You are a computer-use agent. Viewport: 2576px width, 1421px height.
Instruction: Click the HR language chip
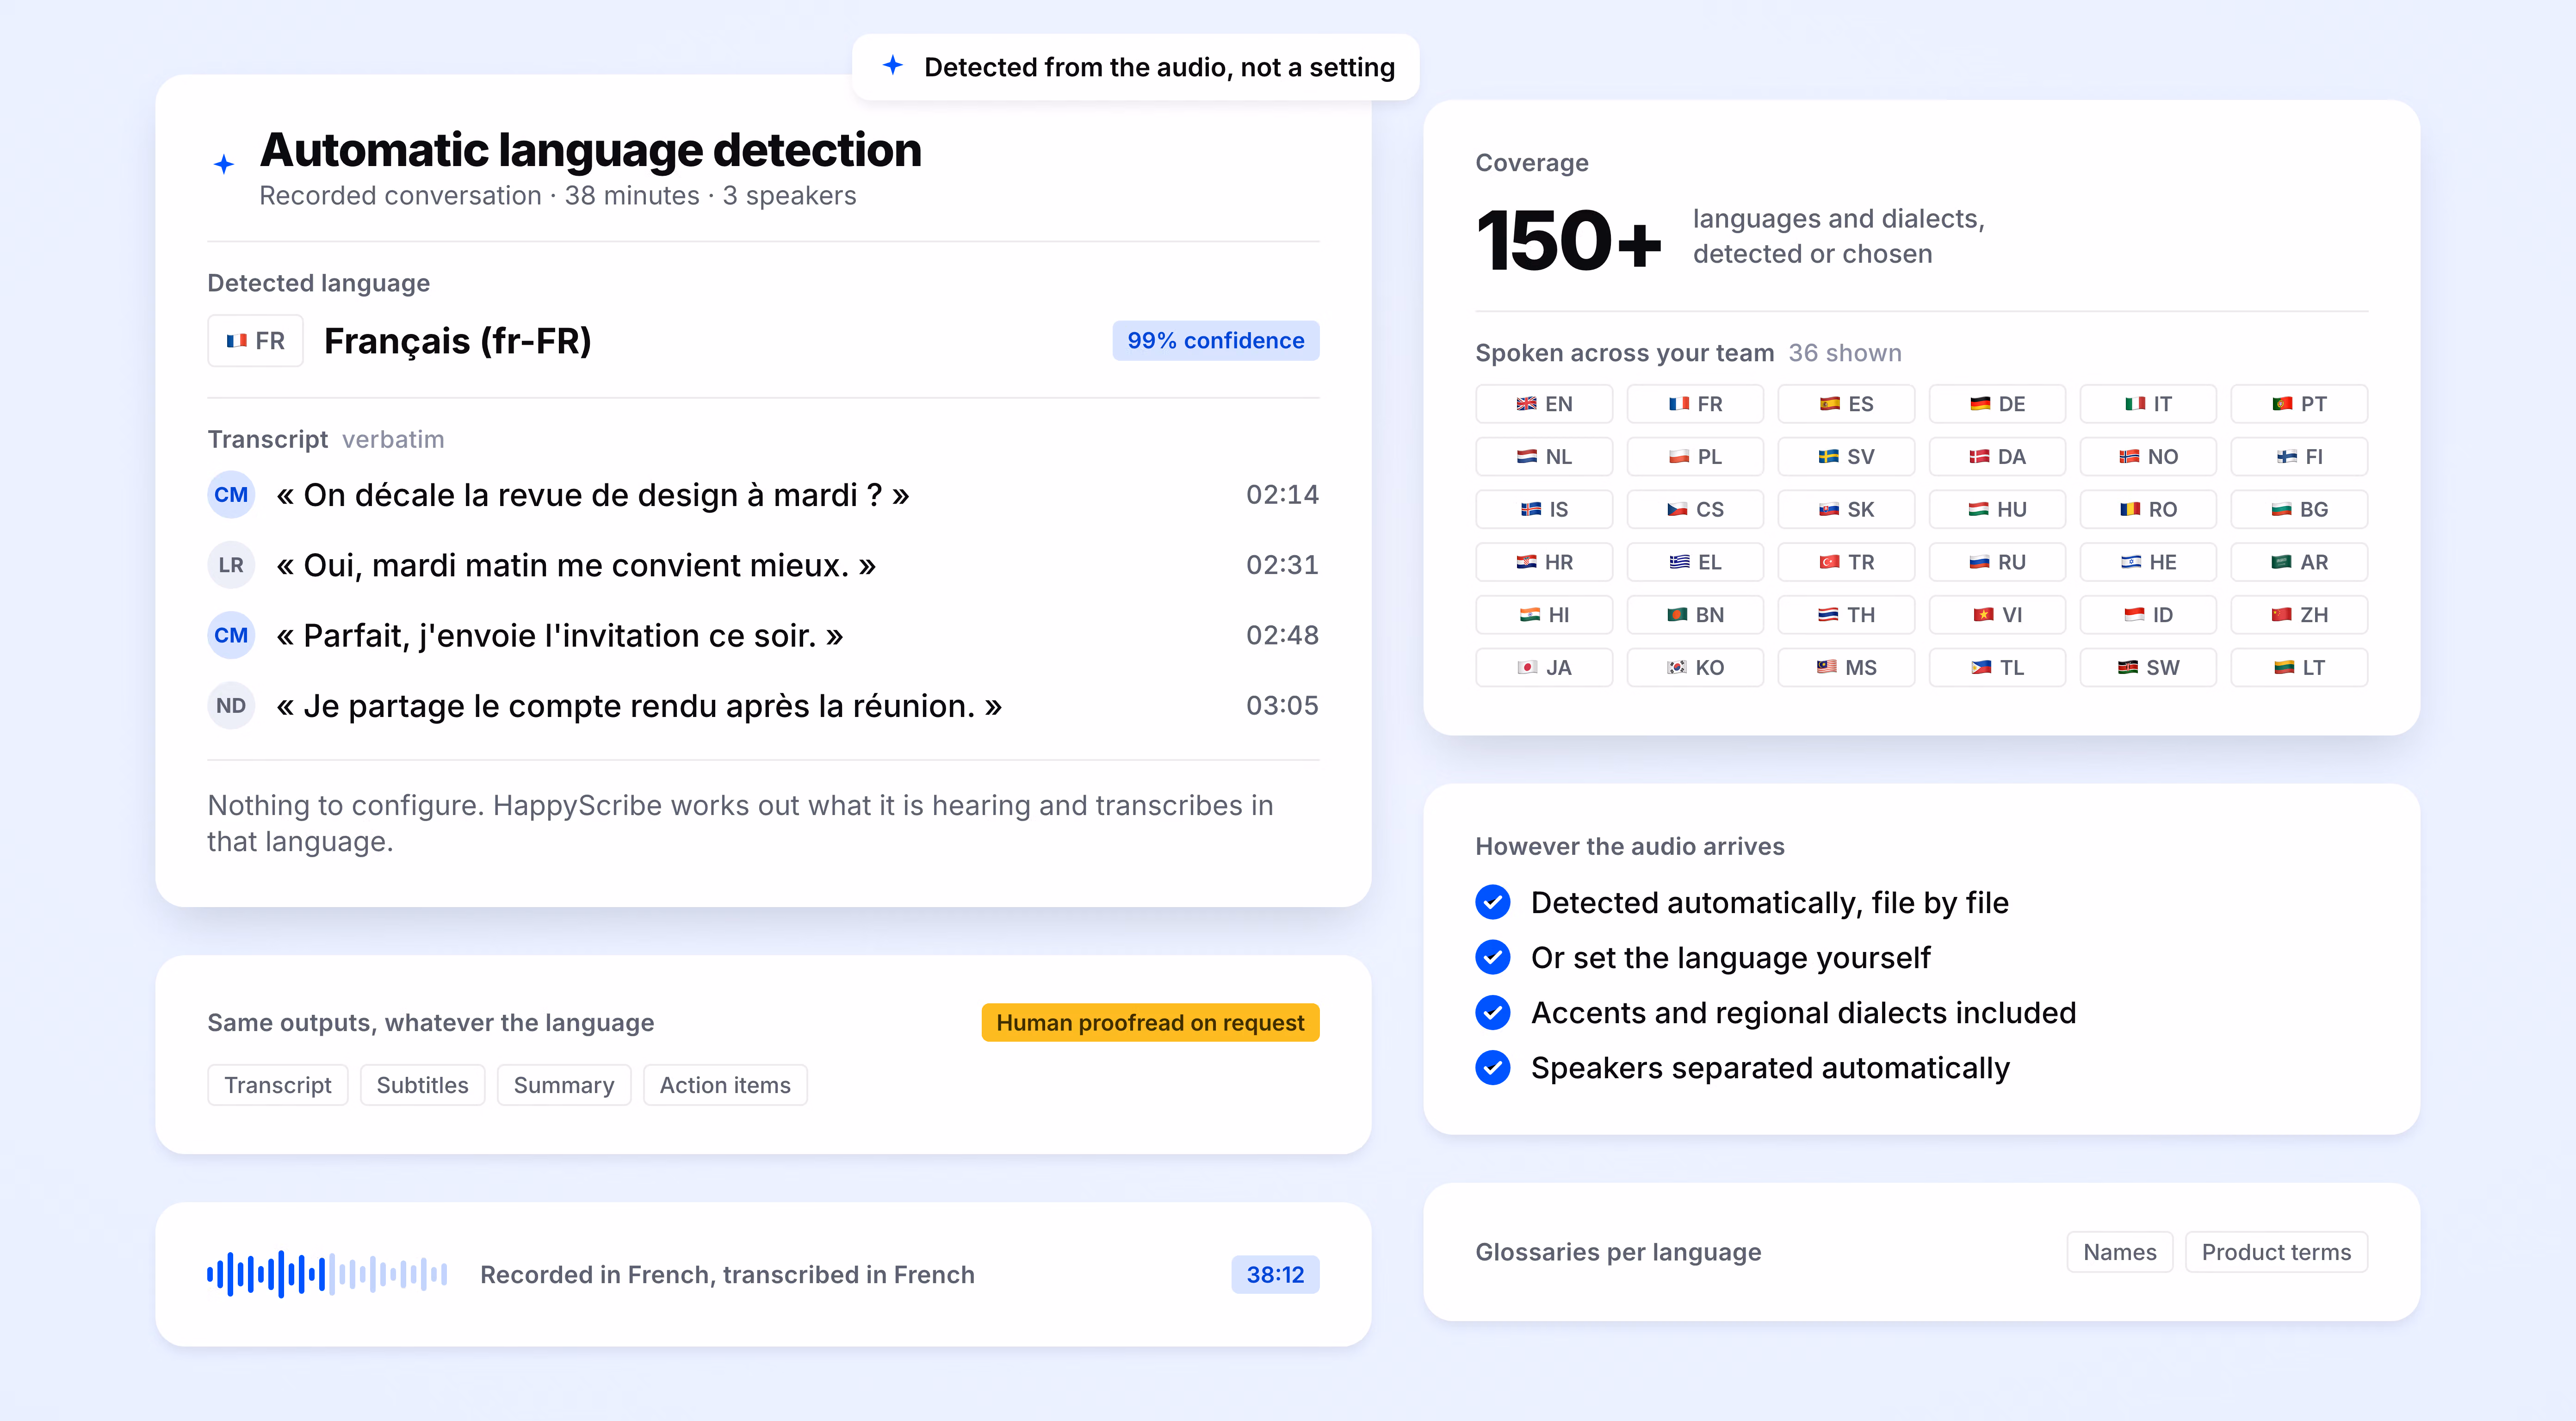(x=1544, y=562)
